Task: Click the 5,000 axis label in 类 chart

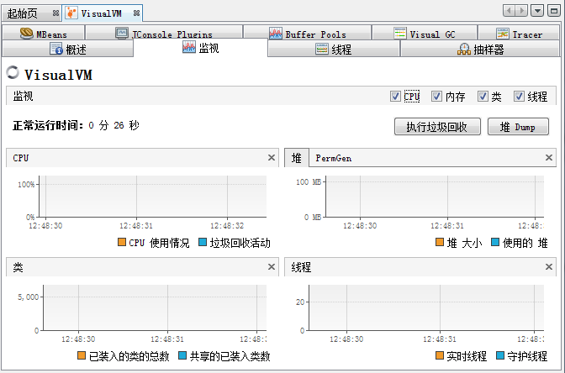Action: (x=28, y=297)
